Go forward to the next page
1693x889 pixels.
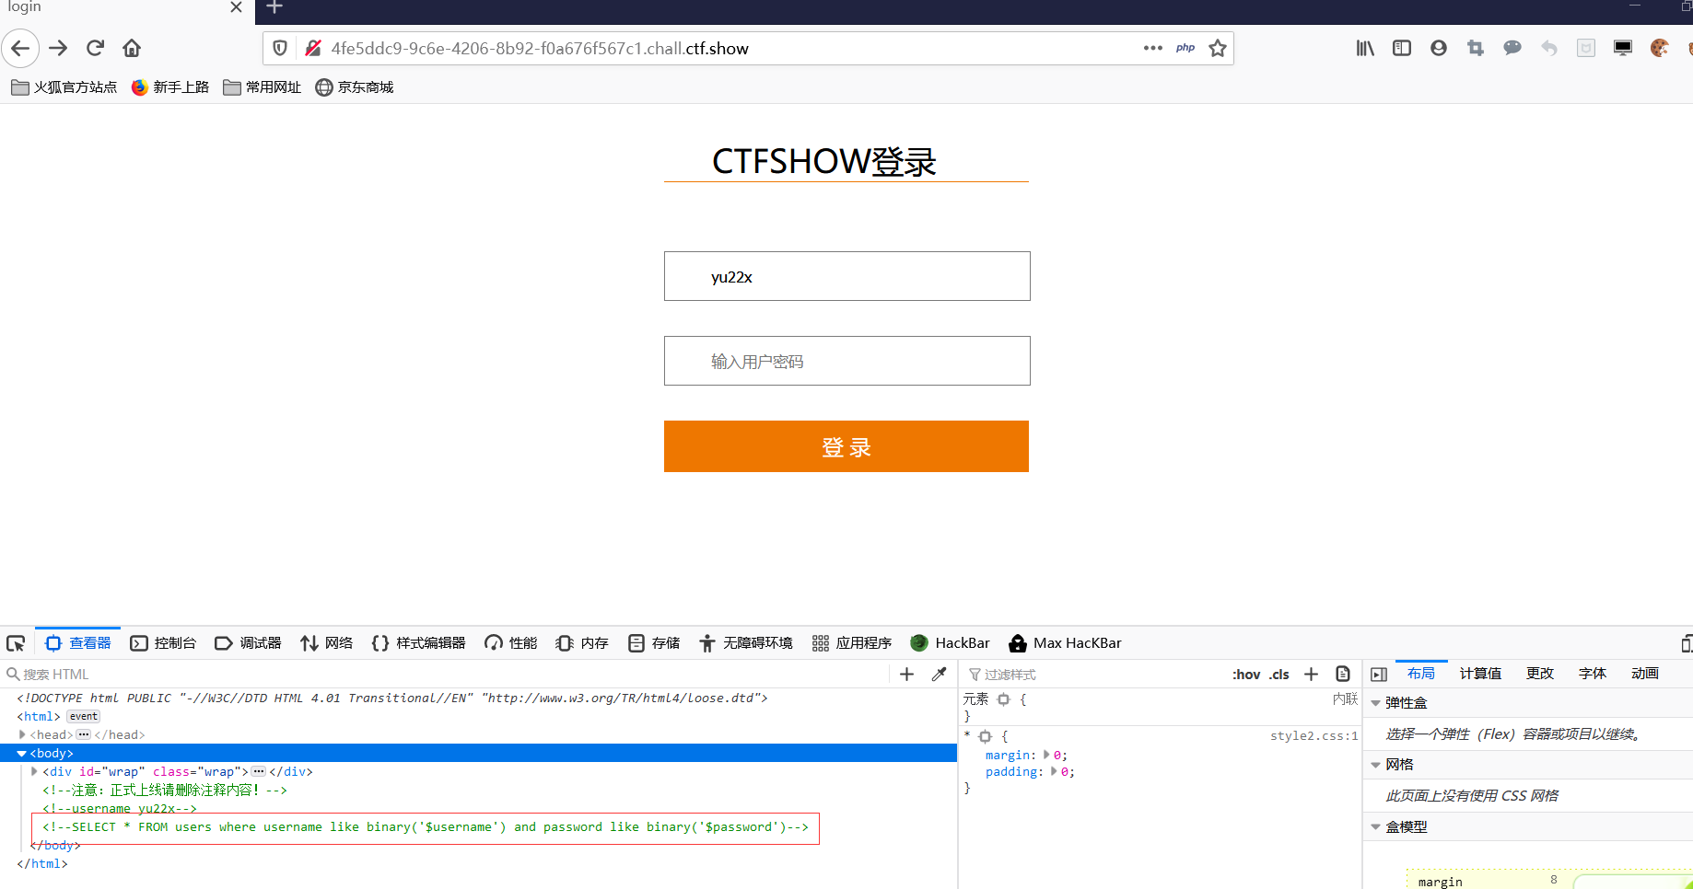click(58, 48)
